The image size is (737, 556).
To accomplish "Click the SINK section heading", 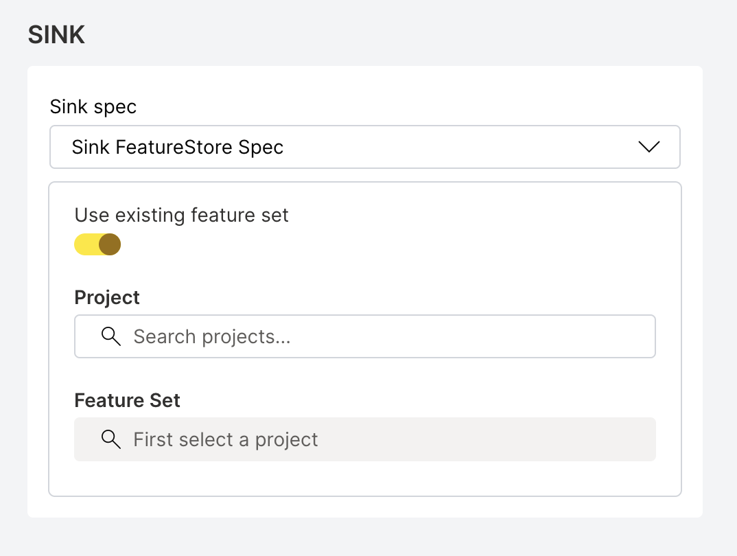I will [x=57, y=34].
